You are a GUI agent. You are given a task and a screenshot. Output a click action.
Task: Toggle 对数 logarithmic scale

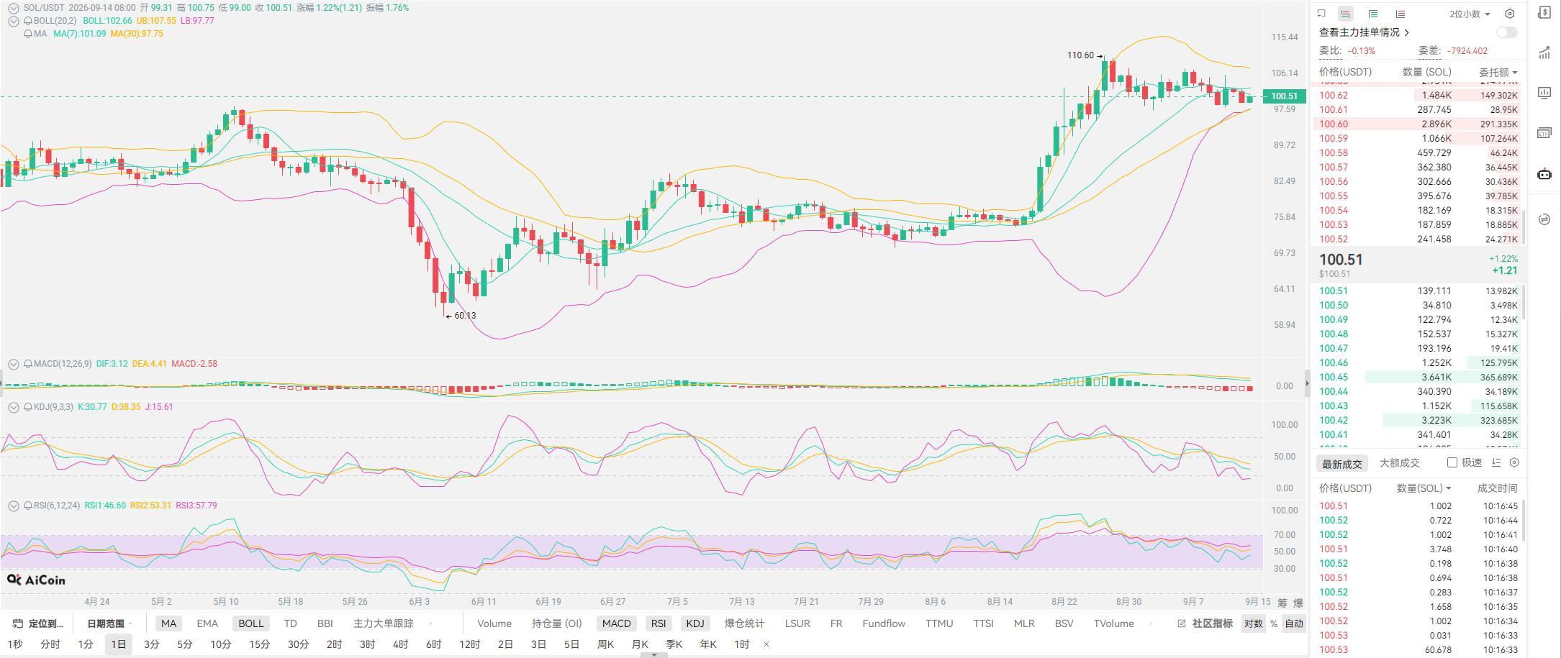(1253, 623)
